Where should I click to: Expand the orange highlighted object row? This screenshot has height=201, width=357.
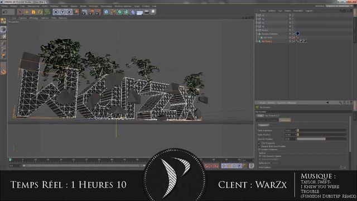(257, 41)
